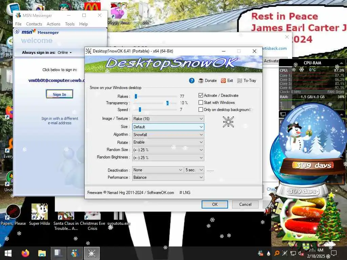Open the SoftwareOK.com freeware link

[160, 193]
